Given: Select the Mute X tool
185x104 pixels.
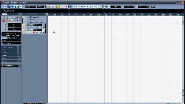Looking at the screenshot, I should [x=87, y=7].
